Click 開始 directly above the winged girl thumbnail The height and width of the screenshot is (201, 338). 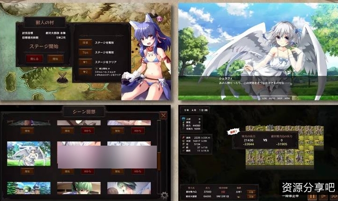click(x=28, y=131)
